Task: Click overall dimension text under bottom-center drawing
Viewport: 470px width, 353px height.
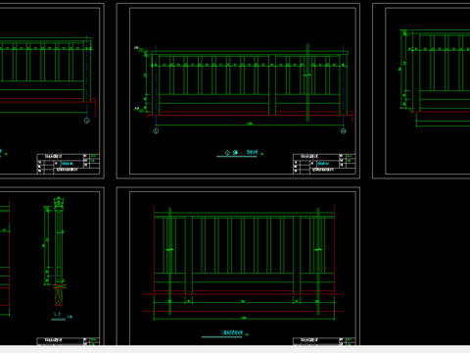Action: coord(244,318)
